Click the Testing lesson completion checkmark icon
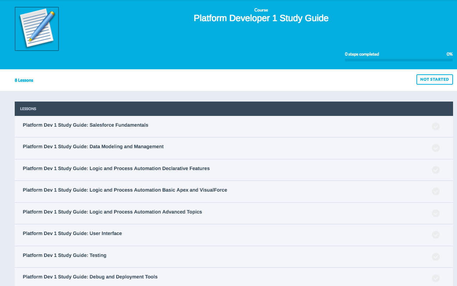Viewport: 457px width, 286px height. click(x=436, y=257)
